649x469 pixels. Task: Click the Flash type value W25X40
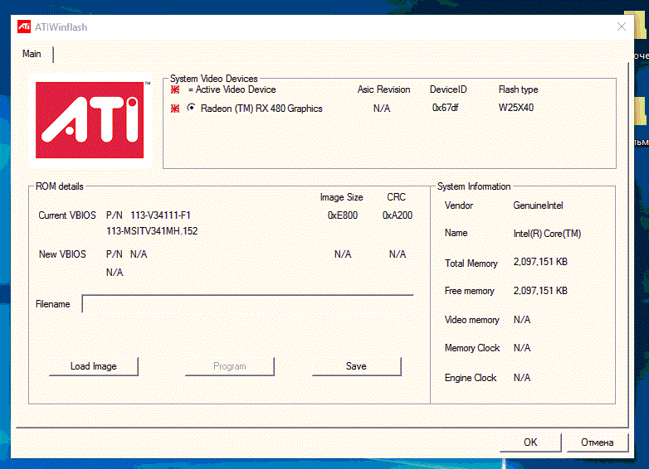click(x=516, y=108)
